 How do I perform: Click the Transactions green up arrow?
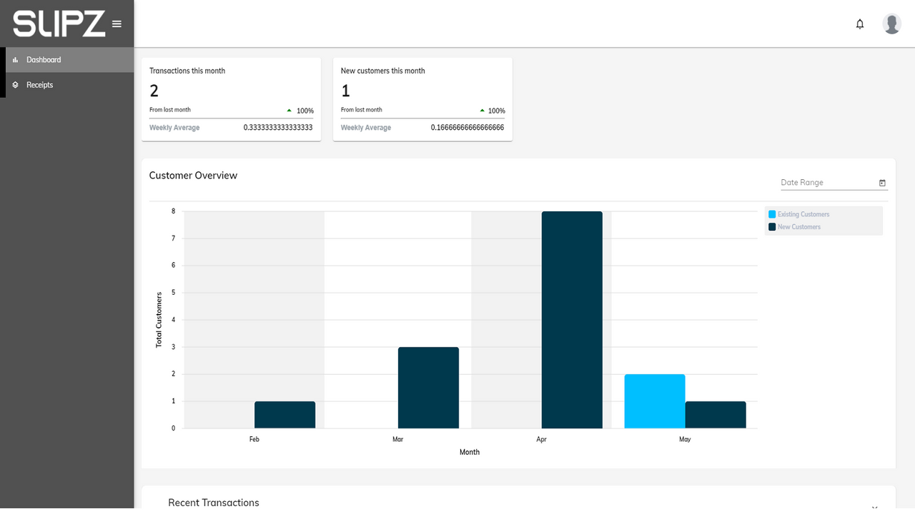tap(290, 111)
